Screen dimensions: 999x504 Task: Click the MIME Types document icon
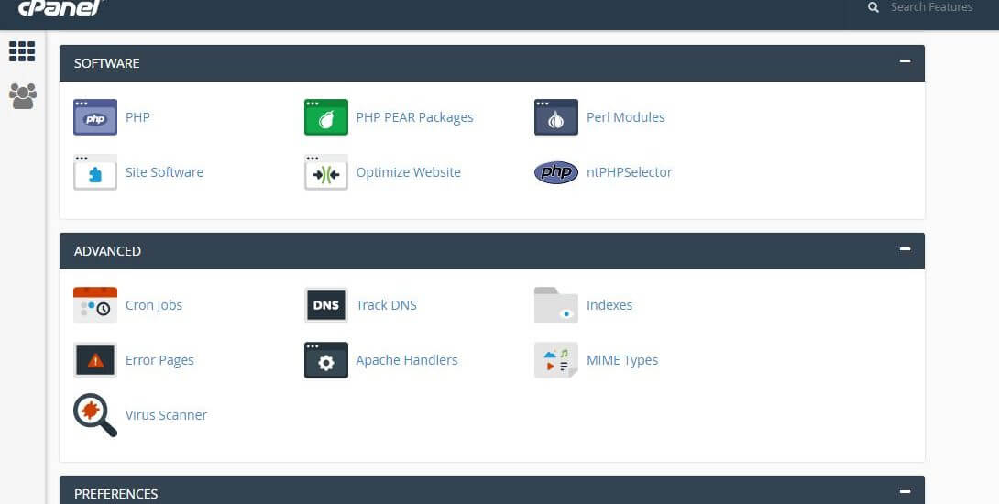(x=555, y=360)
